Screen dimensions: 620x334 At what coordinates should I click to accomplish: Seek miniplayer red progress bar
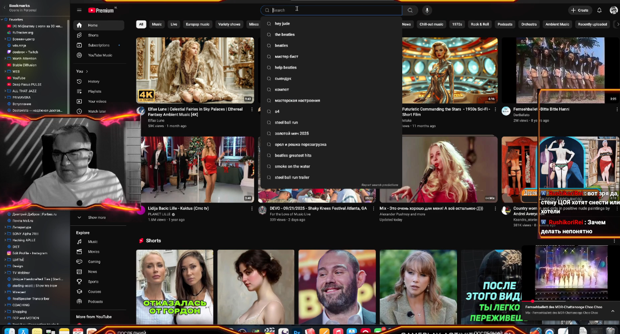(x=570, y=301)
